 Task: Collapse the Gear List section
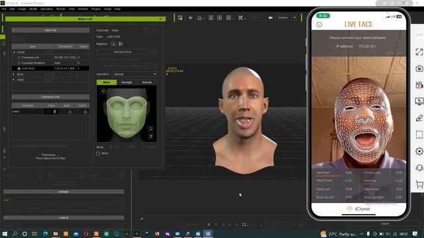coord(50,30)
